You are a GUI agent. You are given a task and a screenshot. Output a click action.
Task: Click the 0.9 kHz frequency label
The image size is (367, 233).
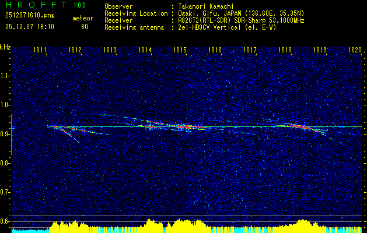tap(5, 134)
